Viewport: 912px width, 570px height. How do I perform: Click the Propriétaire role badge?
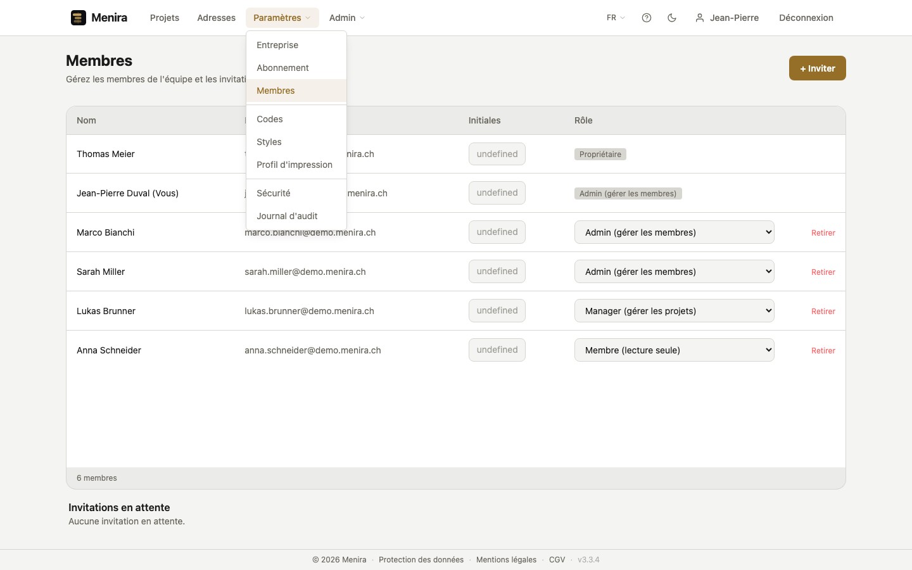pyautogui.click(x=600, y=155)
